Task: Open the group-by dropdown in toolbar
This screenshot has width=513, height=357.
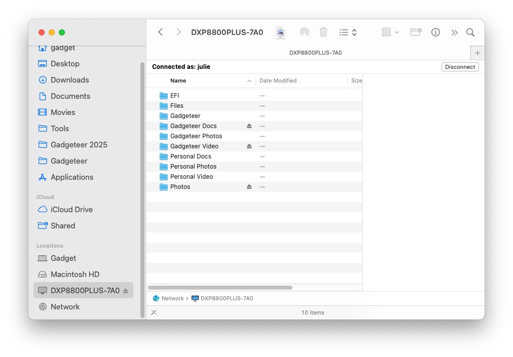Action: [390, 32]
